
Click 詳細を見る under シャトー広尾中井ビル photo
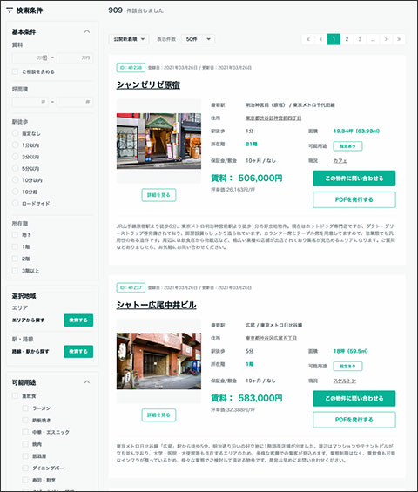158,414
